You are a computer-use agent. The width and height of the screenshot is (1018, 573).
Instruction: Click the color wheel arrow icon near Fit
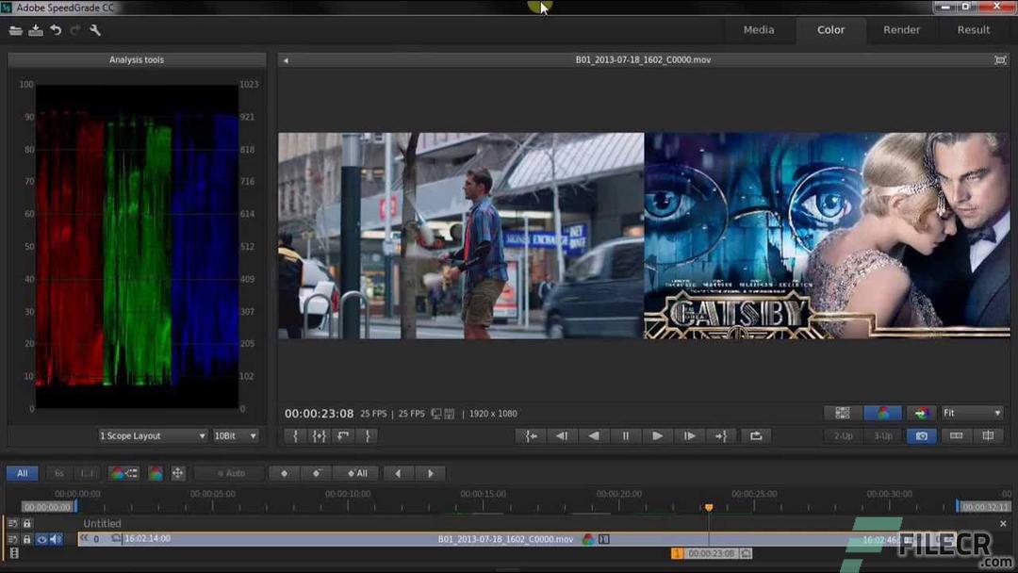coord(921,413)
